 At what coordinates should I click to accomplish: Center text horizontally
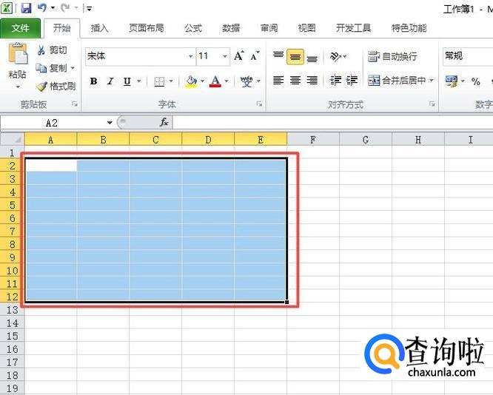pyautogui.click(x=295, y=81)
